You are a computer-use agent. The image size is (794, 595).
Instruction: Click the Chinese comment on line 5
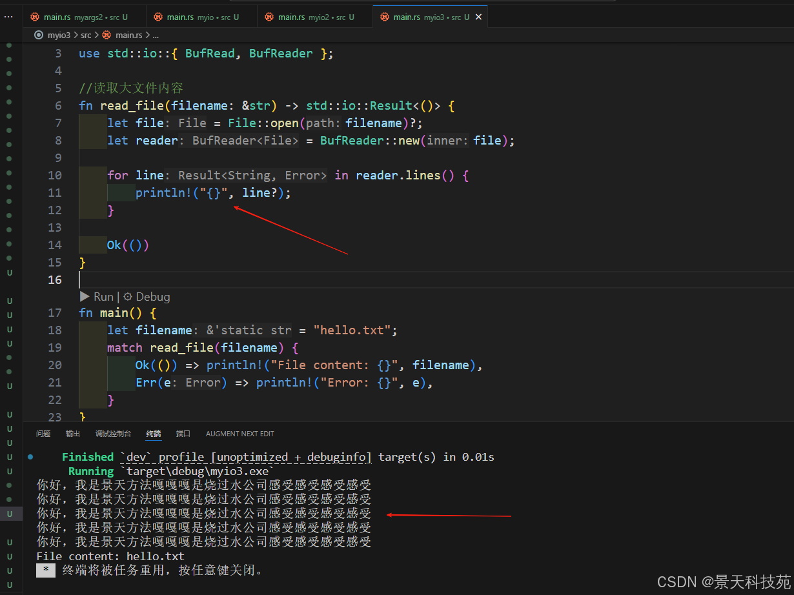[x=131, y=88]
